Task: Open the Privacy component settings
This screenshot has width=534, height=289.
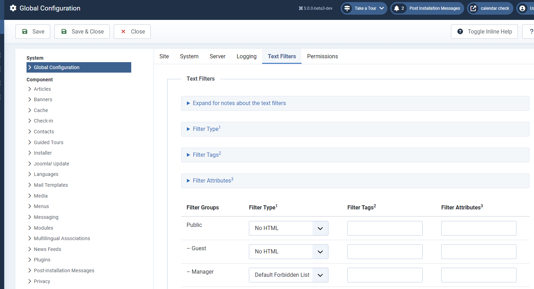Action: 42,281
